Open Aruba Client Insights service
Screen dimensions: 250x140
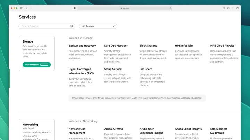click(x=188, y=129)
